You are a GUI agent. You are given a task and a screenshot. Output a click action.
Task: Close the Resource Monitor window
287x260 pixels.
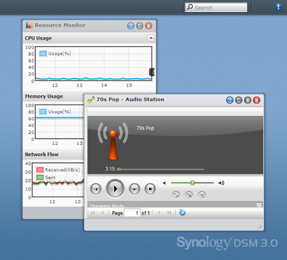pos(149,26)
